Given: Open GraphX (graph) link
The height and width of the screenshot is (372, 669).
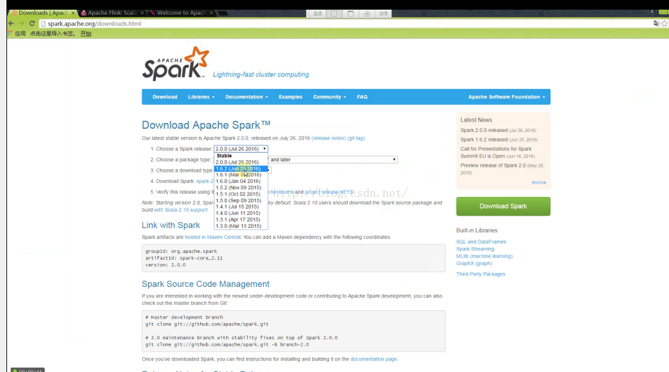Looking at the screenshot, I should [x=474, y=264].
